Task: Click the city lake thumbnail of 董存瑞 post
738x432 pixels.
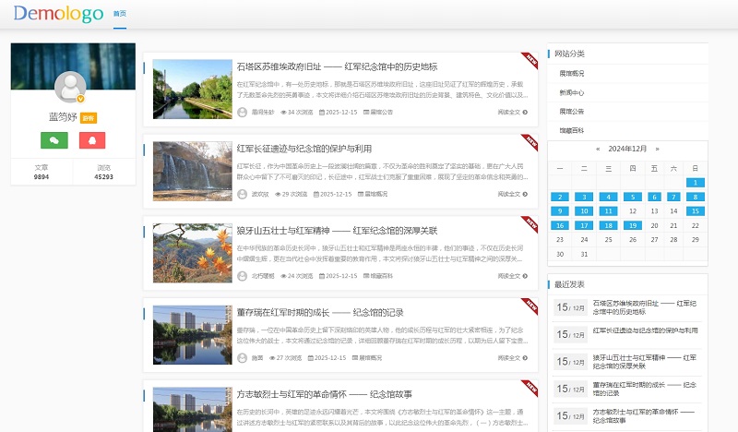Action: 193,335
